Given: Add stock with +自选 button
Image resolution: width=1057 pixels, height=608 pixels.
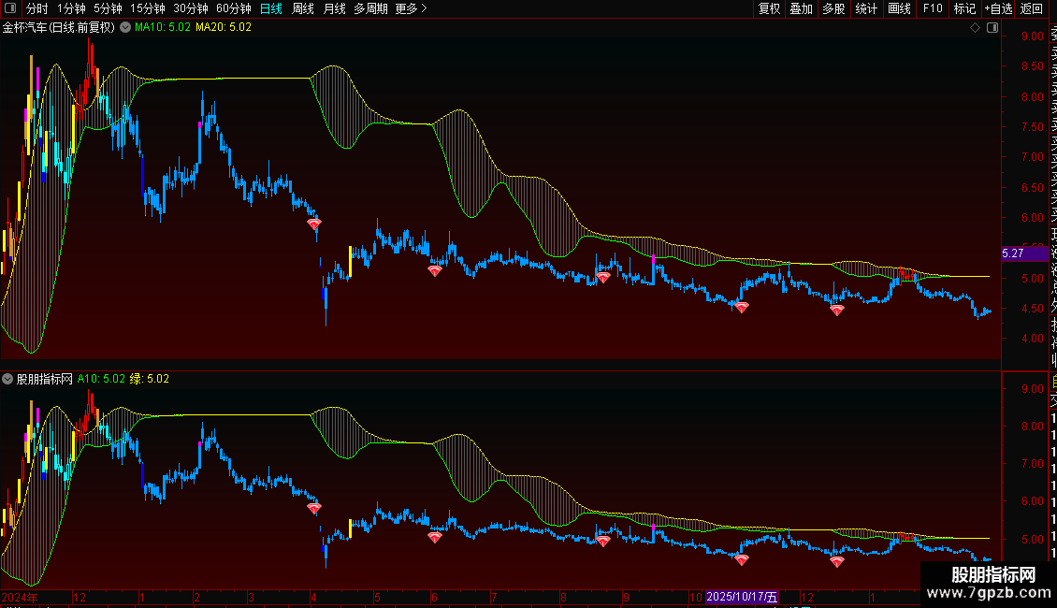Looking at the screenshot, I should [x=998, y=8].
